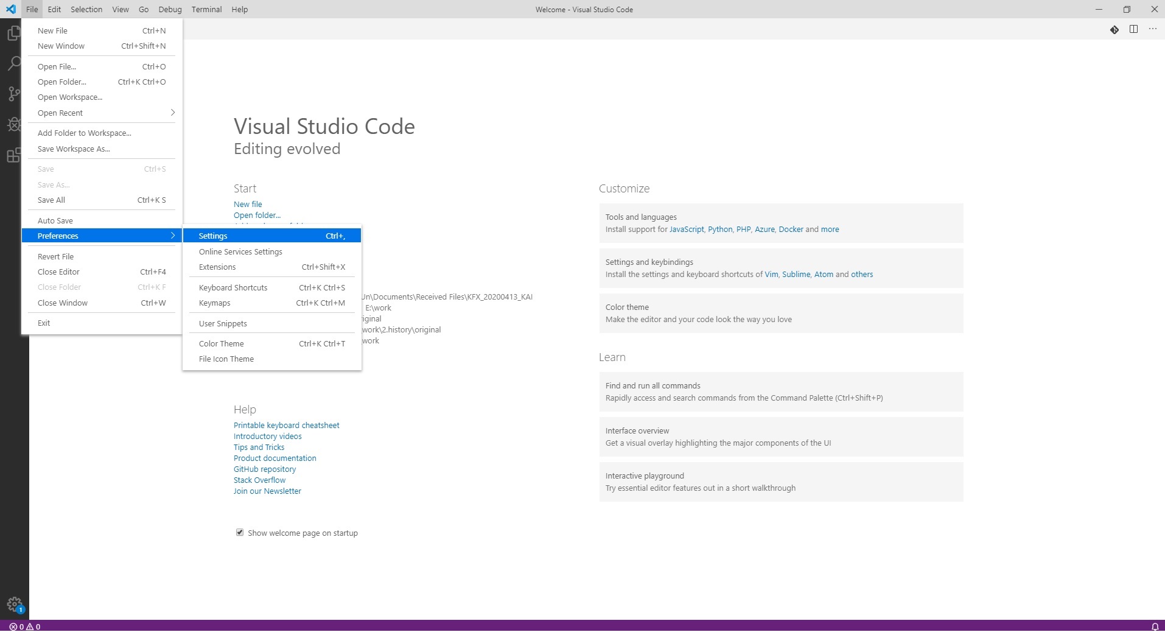Image resolution: width=1165 pixels, height=632 pixels.
Task: Click the New file link under Start
Action: pos(248,204)
